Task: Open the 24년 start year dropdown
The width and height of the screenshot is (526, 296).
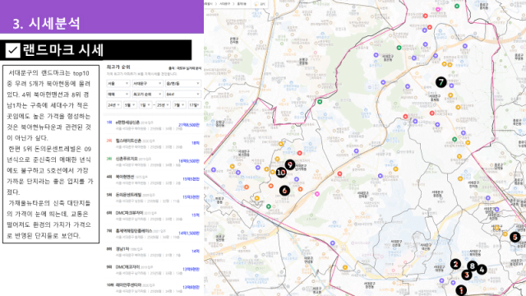Action: click(x=113, y=105)
